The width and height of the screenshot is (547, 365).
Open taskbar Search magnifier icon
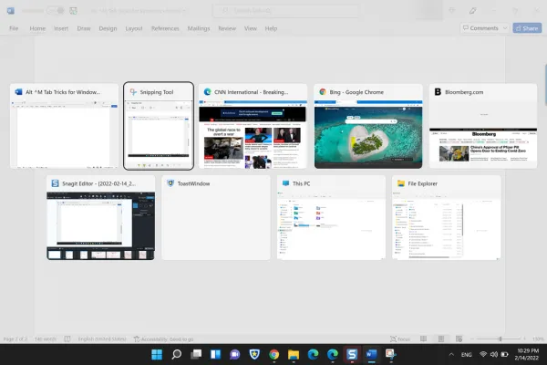tap(177, 355)
